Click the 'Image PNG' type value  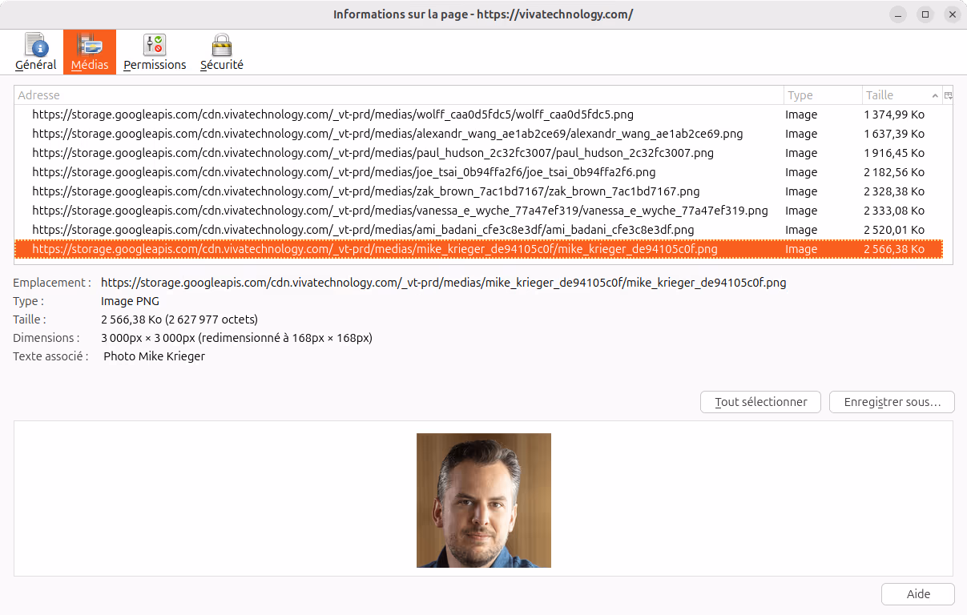click(130, 301)
